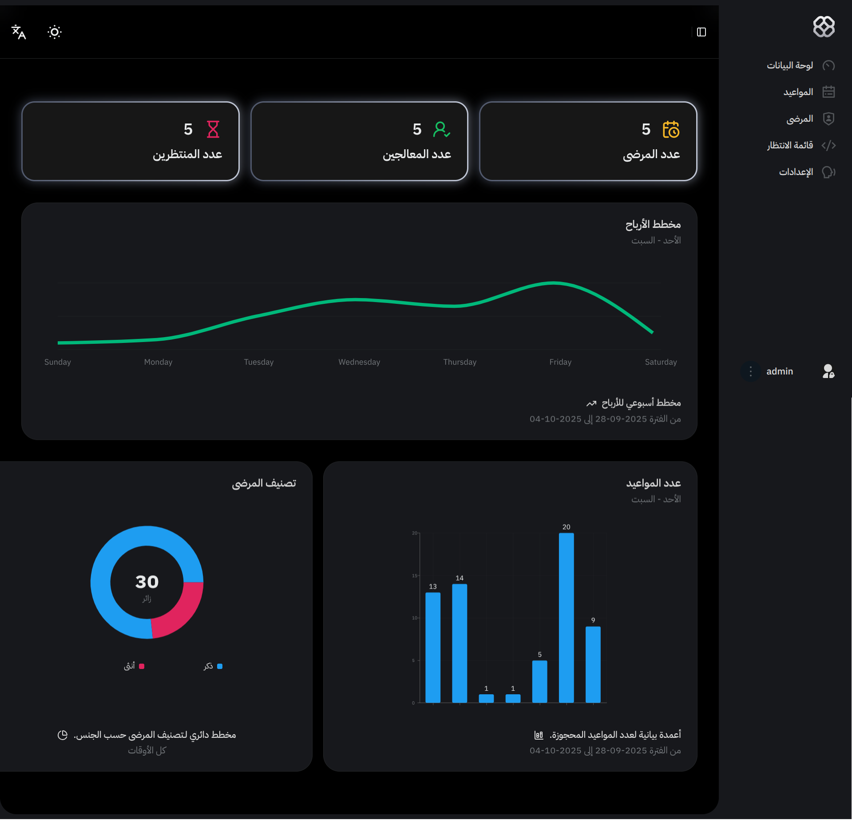Click the المرضى patients shield icon
Viewport: 852px width, 820px height.
828,119
